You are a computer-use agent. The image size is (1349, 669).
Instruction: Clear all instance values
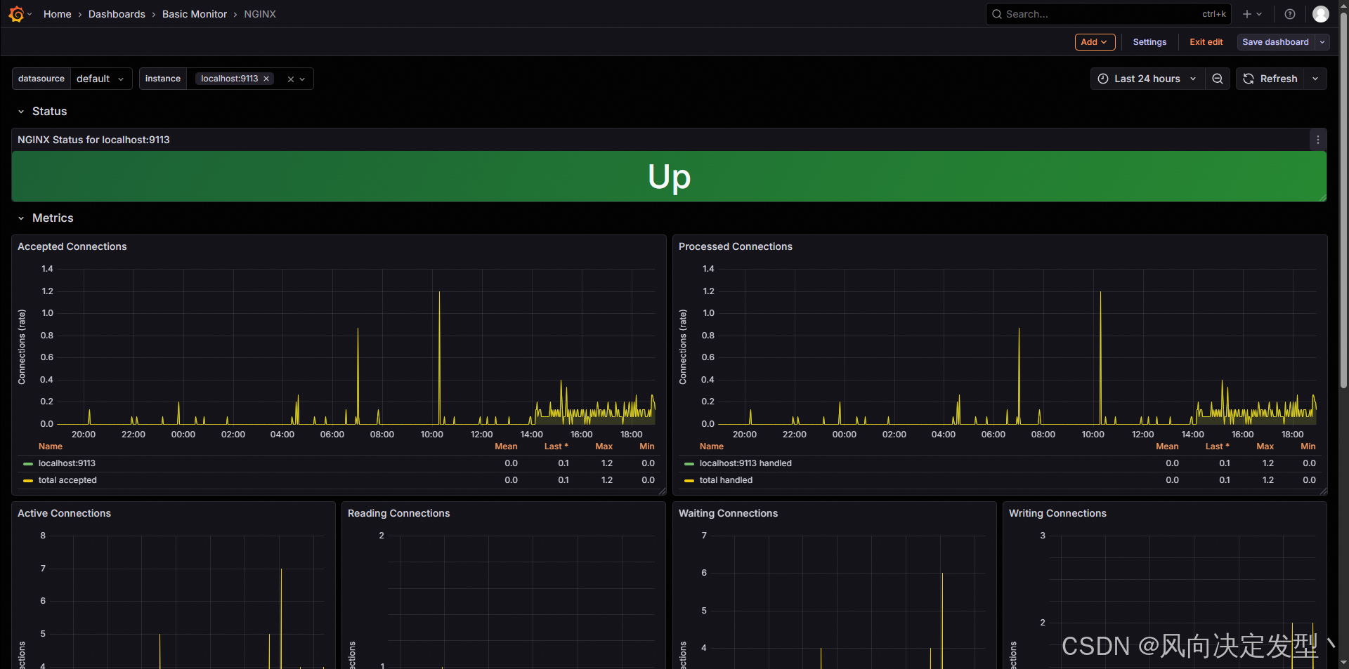coord(290,79)
